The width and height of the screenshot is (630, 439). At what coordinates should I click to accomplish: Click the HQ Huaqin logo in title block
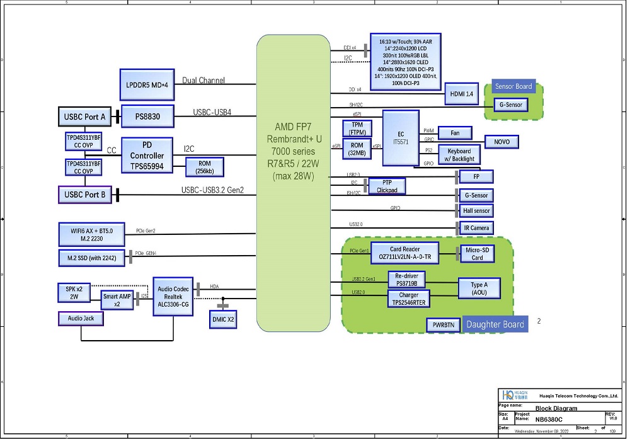pyautogui.click(x=515, y=395)
